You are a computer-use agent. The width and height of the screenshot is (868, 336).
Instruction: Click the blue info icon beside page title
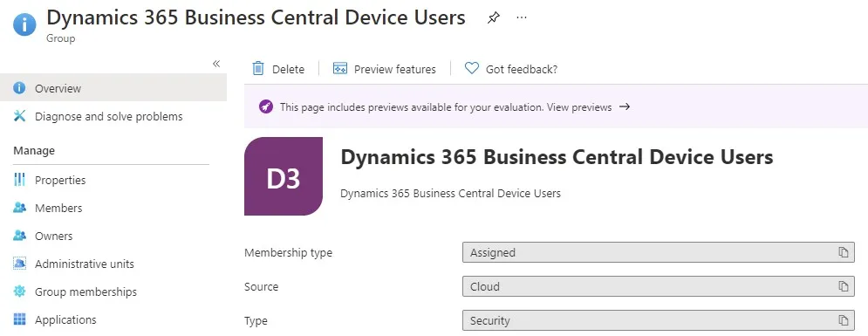coord(24,24)
